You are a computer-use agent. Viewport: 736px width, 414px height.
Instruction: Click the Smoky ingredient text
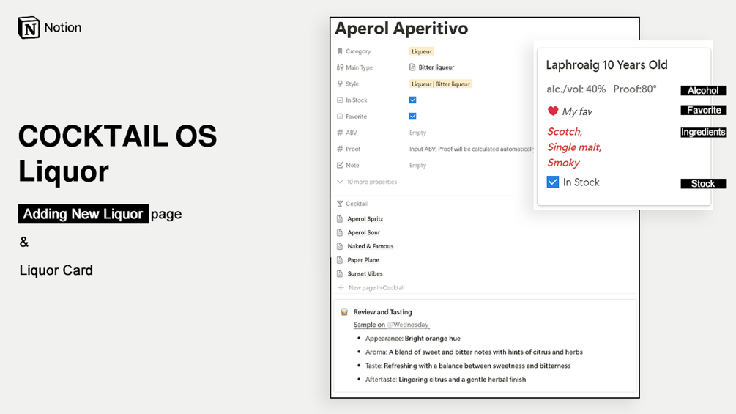(x=563, y=163)
